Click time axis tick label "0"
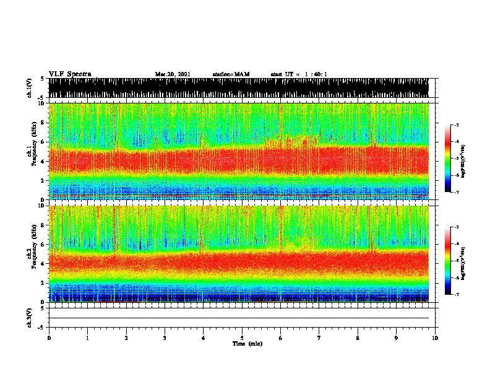Viewport: 490px width, 379px height. 49,338
